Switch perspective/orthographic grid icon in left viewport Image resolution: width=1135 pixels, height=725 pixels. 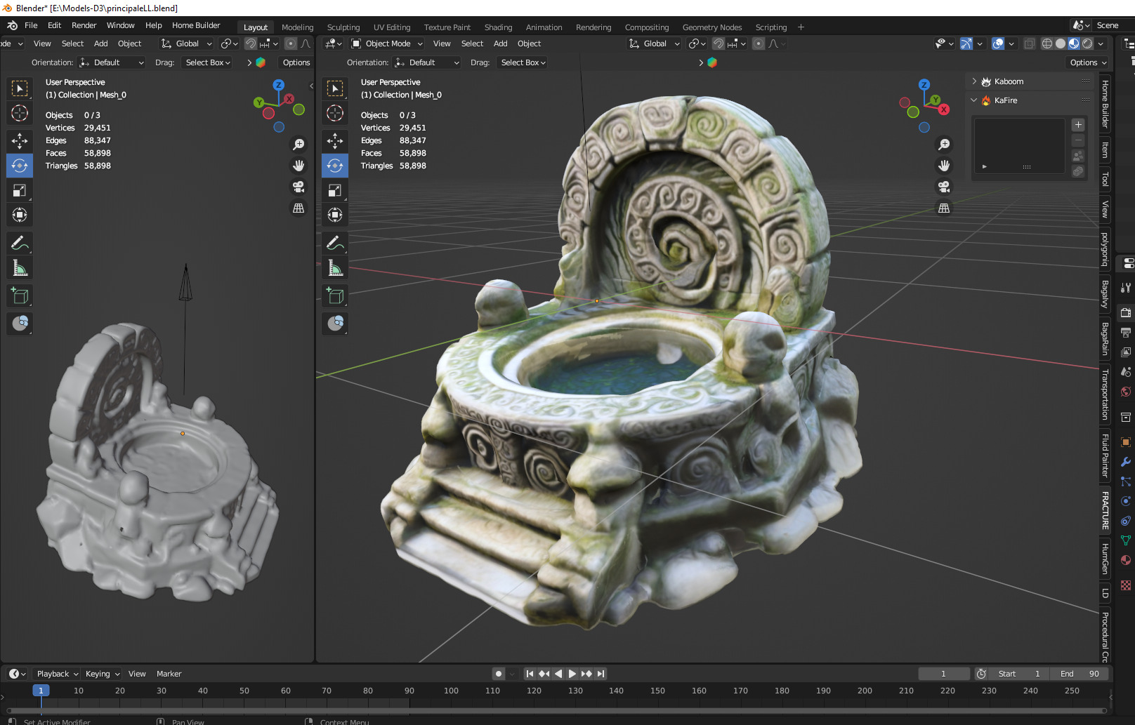point(298,208)
